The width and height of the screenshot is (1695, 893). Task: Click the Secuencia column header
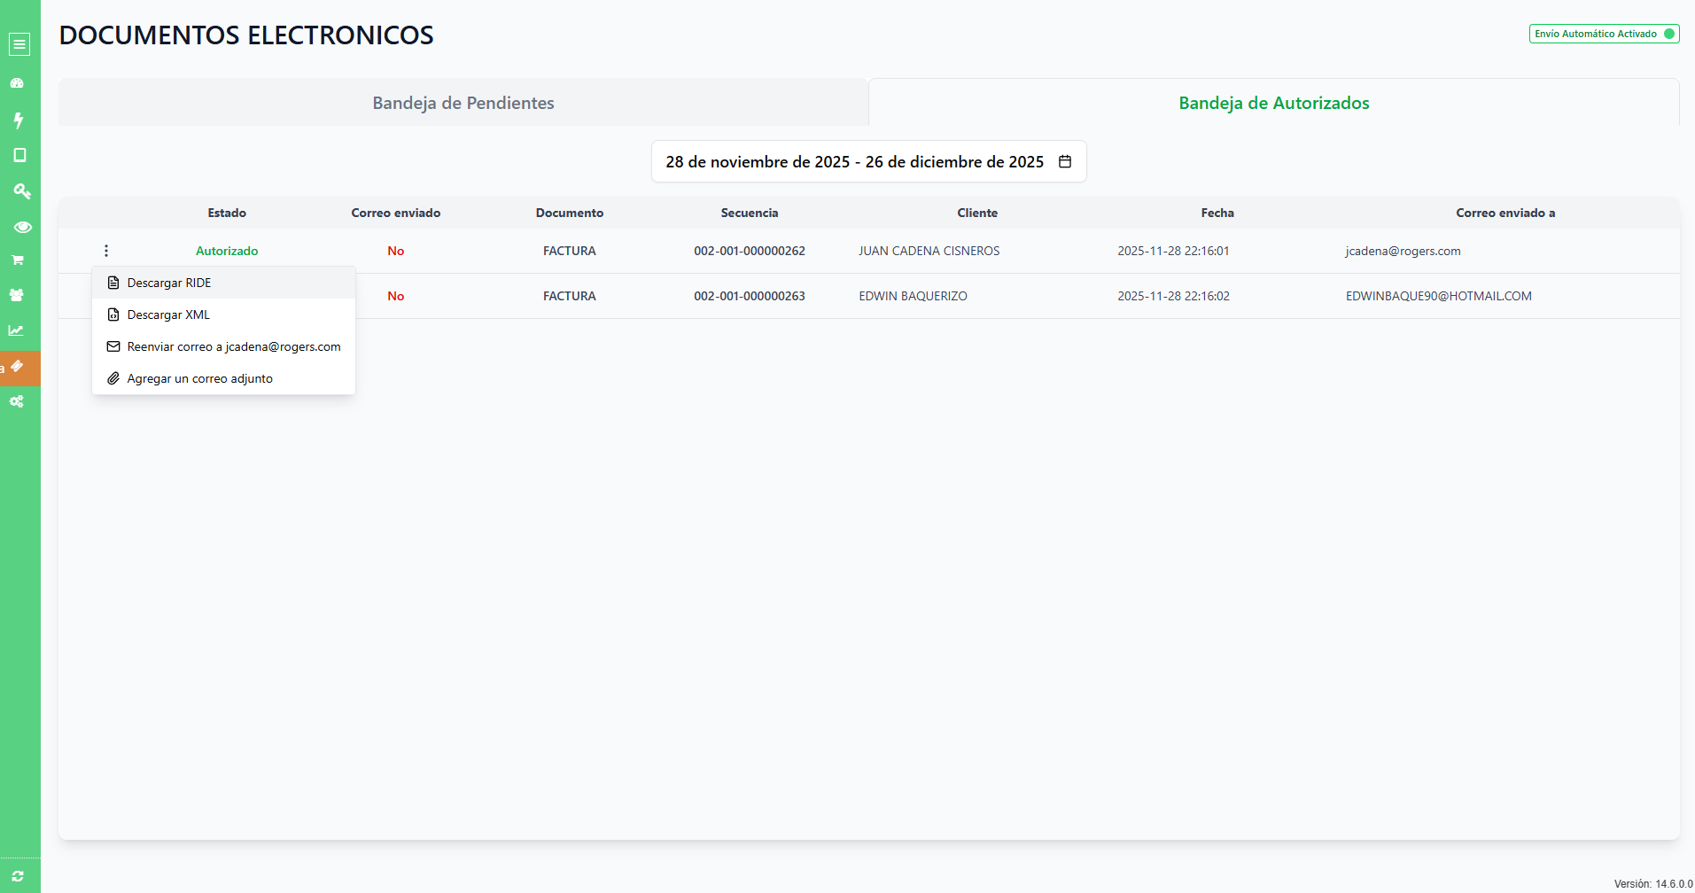pyautogui.click(x=750, y=213)
